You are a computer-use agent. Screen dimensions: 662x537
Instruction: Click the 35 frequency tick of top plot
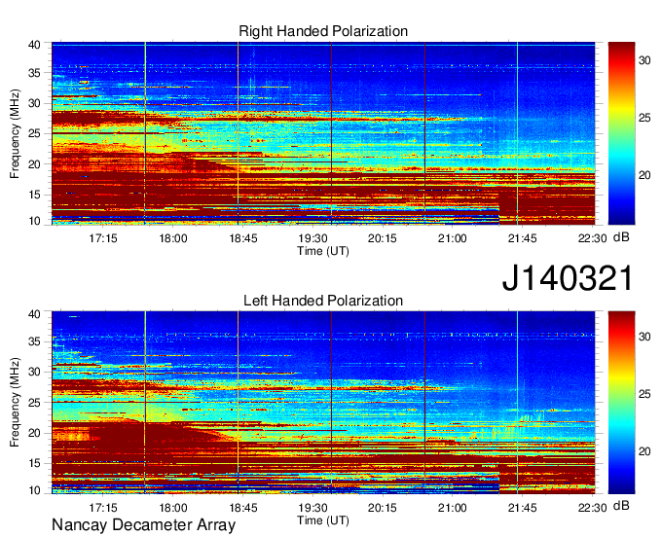point(34,73)
